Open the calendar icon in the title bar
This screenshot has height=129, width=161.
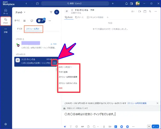click(x=131, y=4)
